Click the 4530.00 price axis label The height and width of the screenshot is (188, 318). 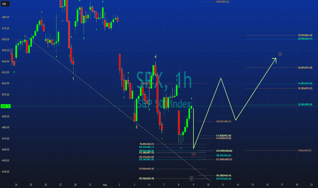coord(5,72)
